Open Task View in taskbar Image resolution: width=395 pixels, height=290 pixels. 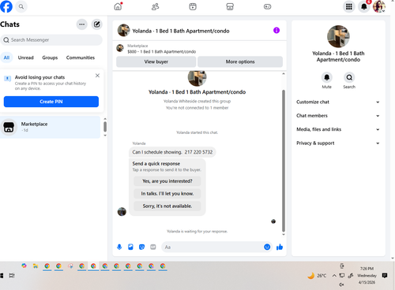point(12,276)
